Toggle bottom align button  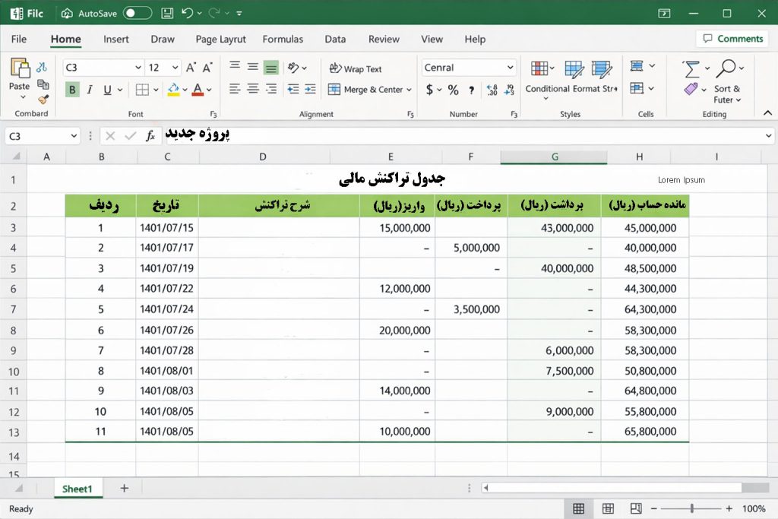point(271,68)
